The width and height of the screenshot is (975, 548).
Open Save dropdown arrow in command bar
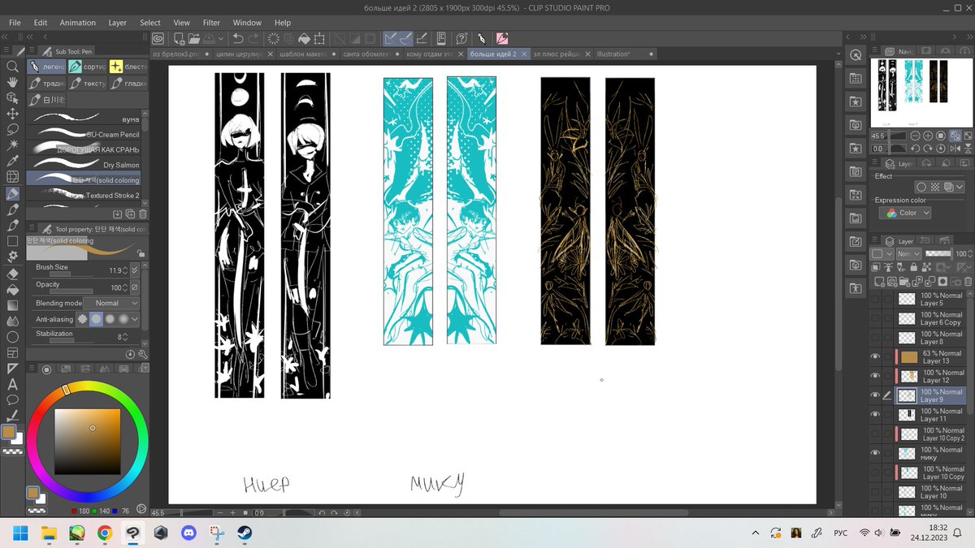pos(222,38)
